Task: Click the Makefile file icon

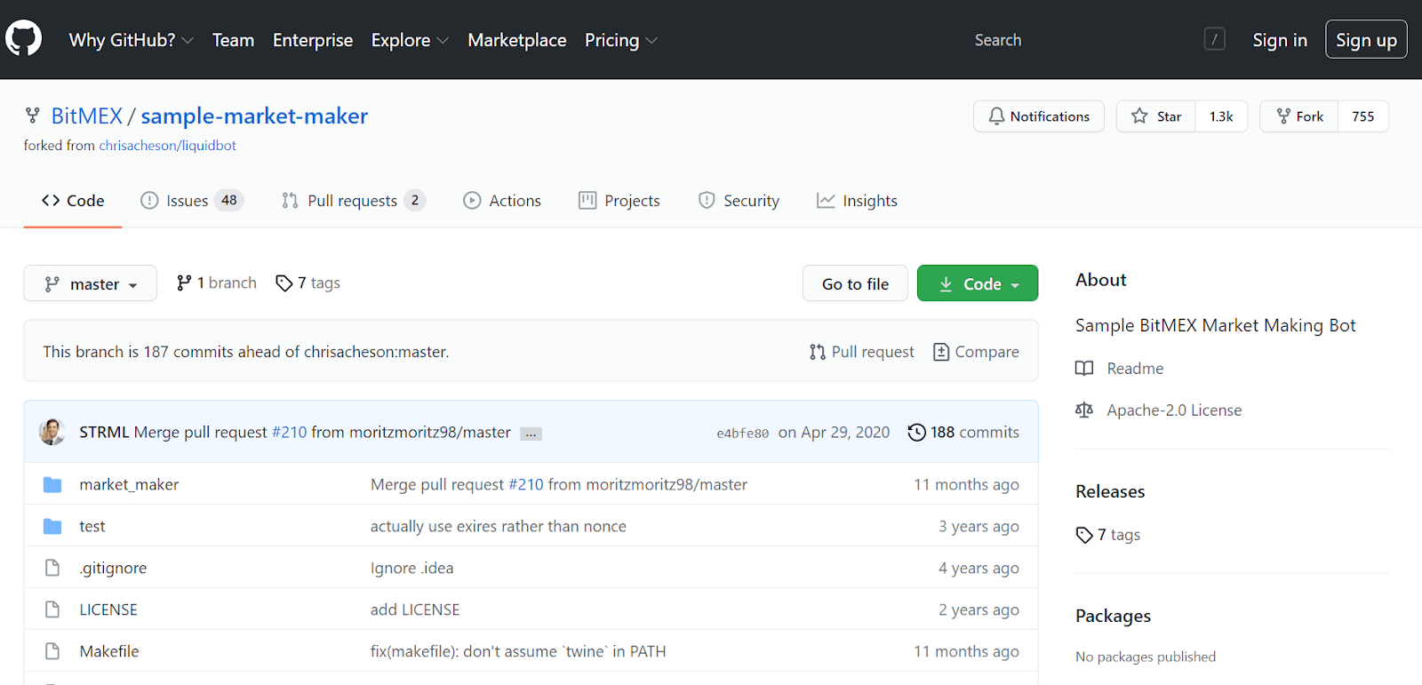Action: (52, 651)
